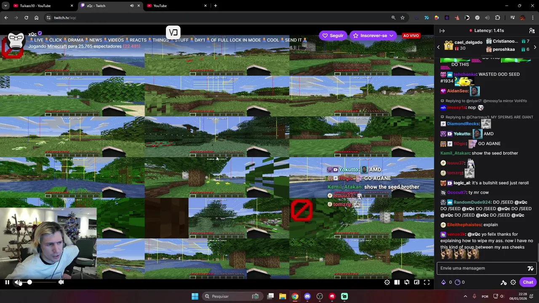The image size is (539, 303).
Task: Click the Bits balance diamond icon
Action: pyautogui.click(x=443, y=282)
